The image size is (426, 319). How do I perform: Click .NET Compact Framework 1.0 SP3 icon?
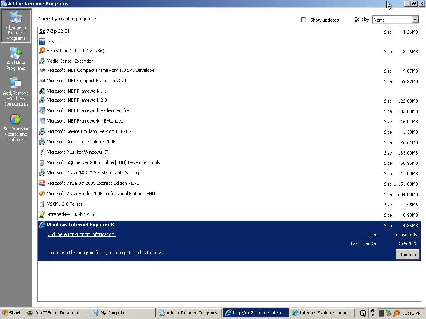tap(42, 70)
